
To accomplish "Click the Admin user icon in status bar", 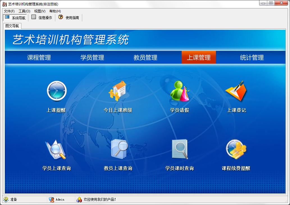I will (51, 199).
